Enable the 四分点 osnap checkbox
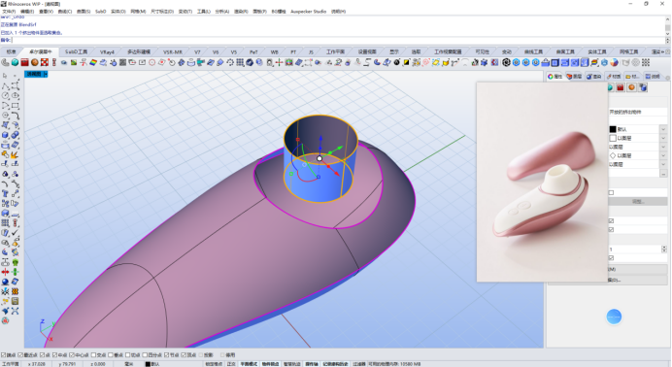This screenshot has width=672, height=367. [145, 355]
